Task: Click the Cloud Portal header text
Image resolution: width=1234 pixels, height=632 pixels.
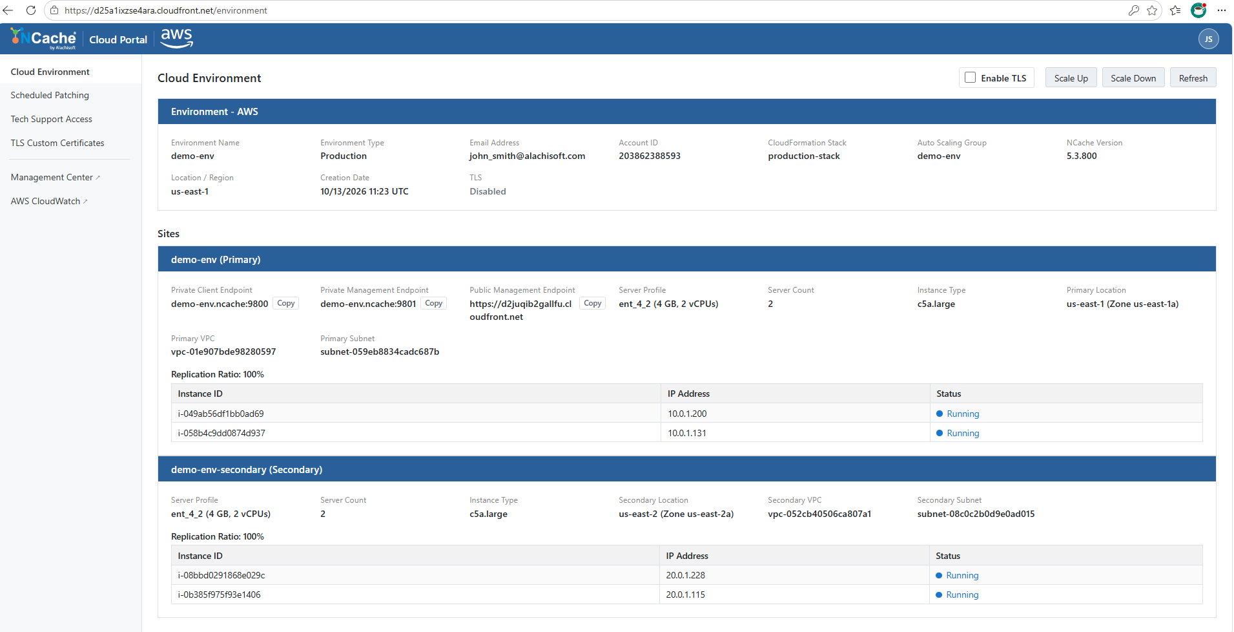Action: pos(118,39)
